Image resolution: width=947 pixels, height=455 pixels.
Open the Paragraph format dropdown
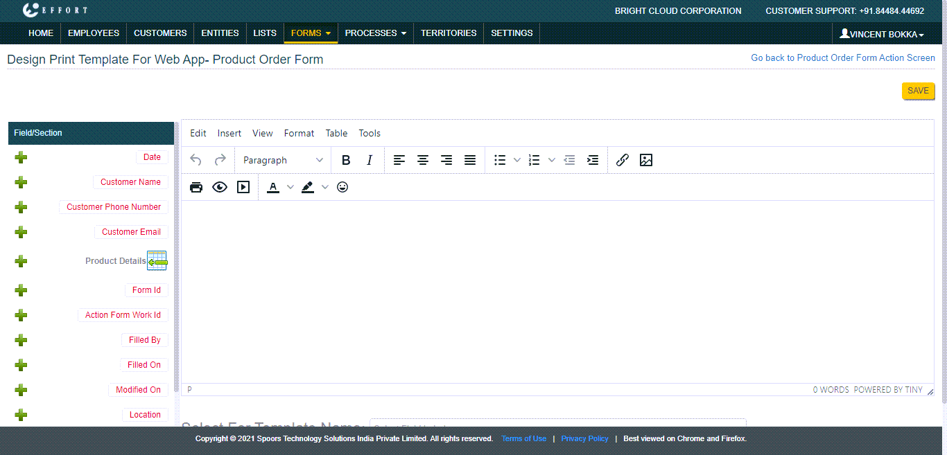[283, 160]
